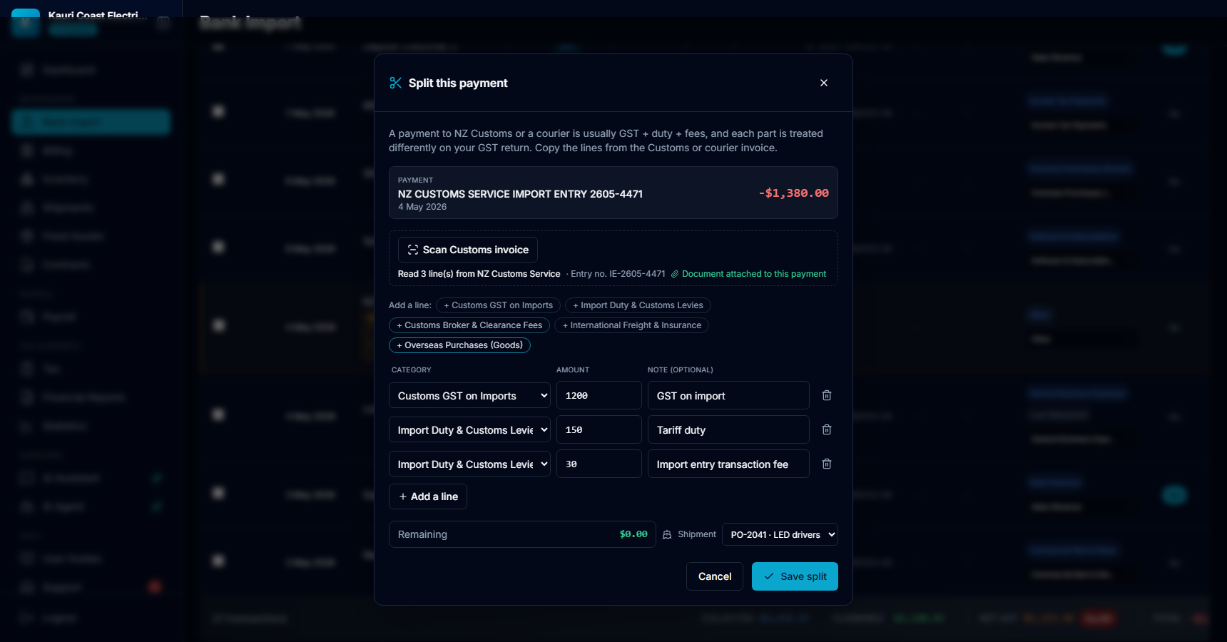Select NZ CUSTOMS SERVICE IMPORT ENTRY 2605-4471 text
1227x642 pixels.
coord(520,194)
